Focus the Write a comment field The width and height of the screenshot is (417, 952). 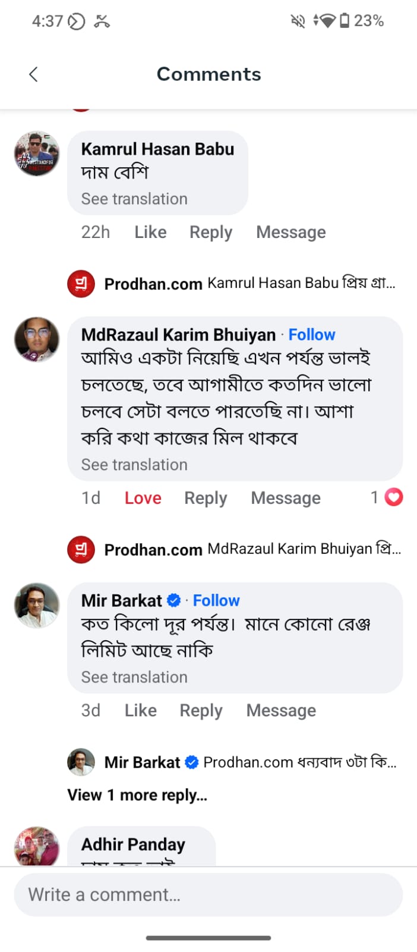click(208, 894)
